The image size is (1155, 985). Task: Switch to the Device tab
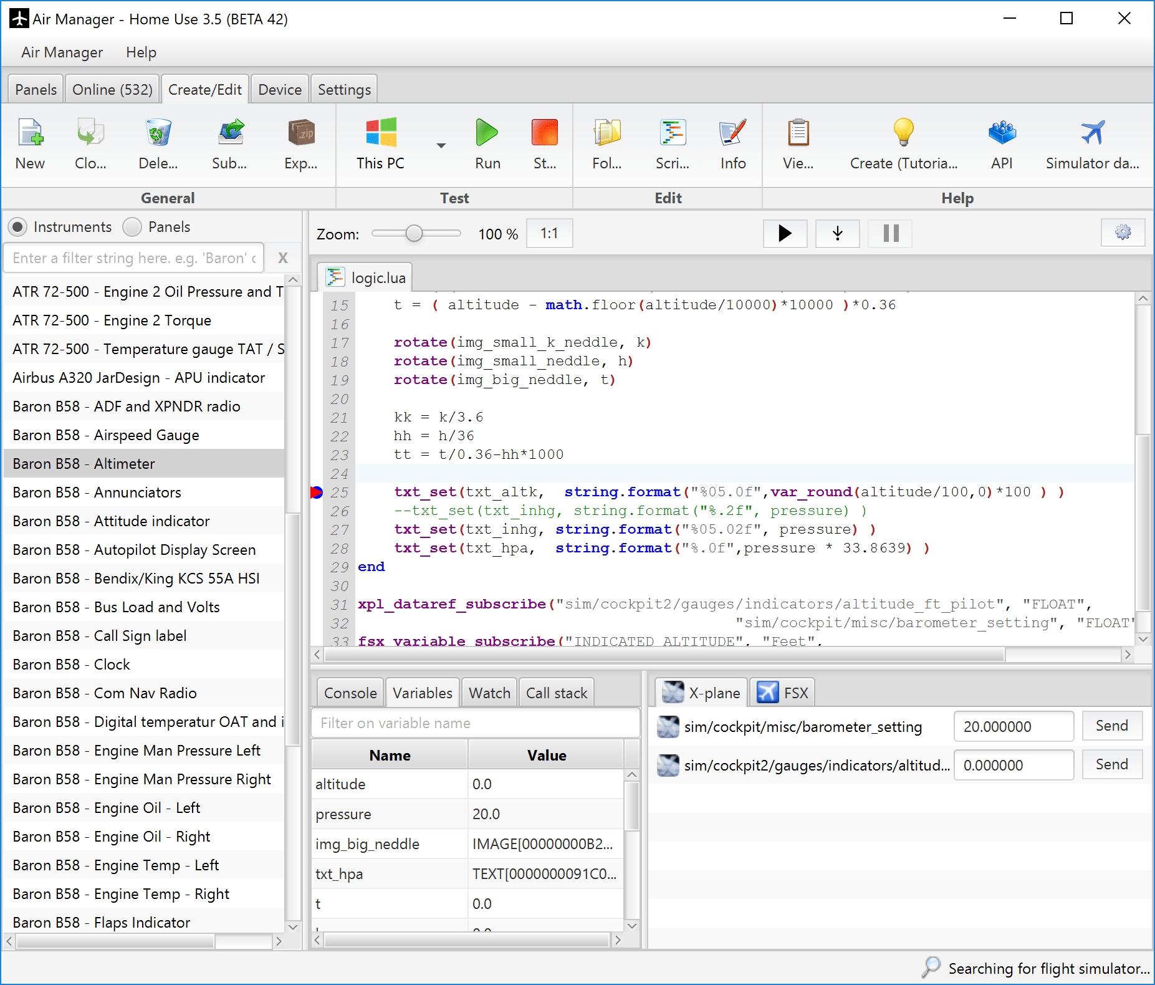coord(280,90)
